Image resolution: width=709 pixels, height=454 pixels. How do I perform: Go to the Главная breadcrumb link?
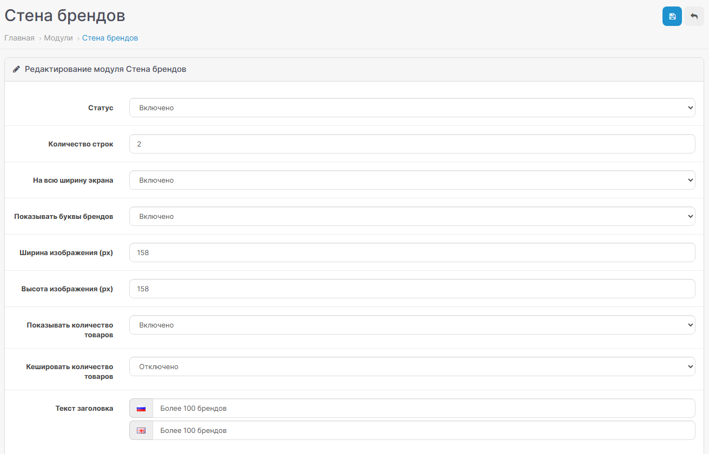19,38
